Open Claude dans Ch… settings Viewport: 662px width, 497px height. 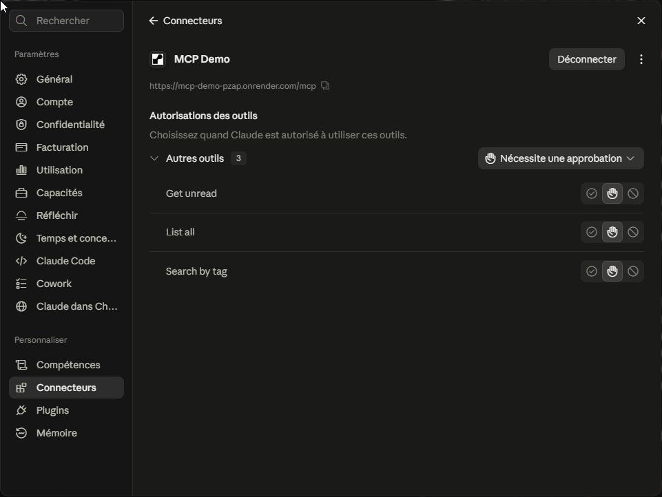(x=66, y=307)
